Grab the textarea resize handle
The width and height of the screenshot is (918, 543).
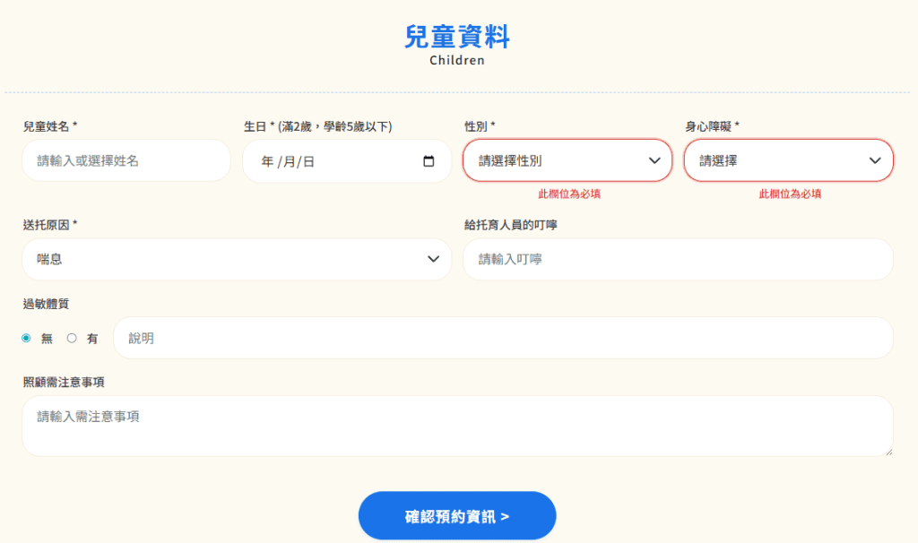pos(888,452)
